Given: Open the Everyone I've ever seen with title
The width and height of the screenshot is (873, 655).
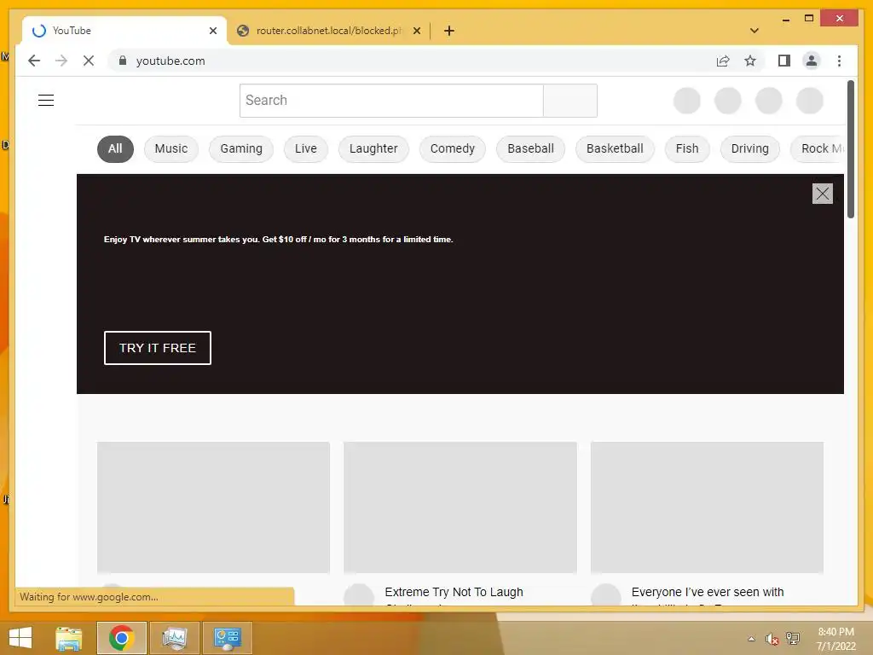Looking at the screenshot, I should click(x=708, y=592).
